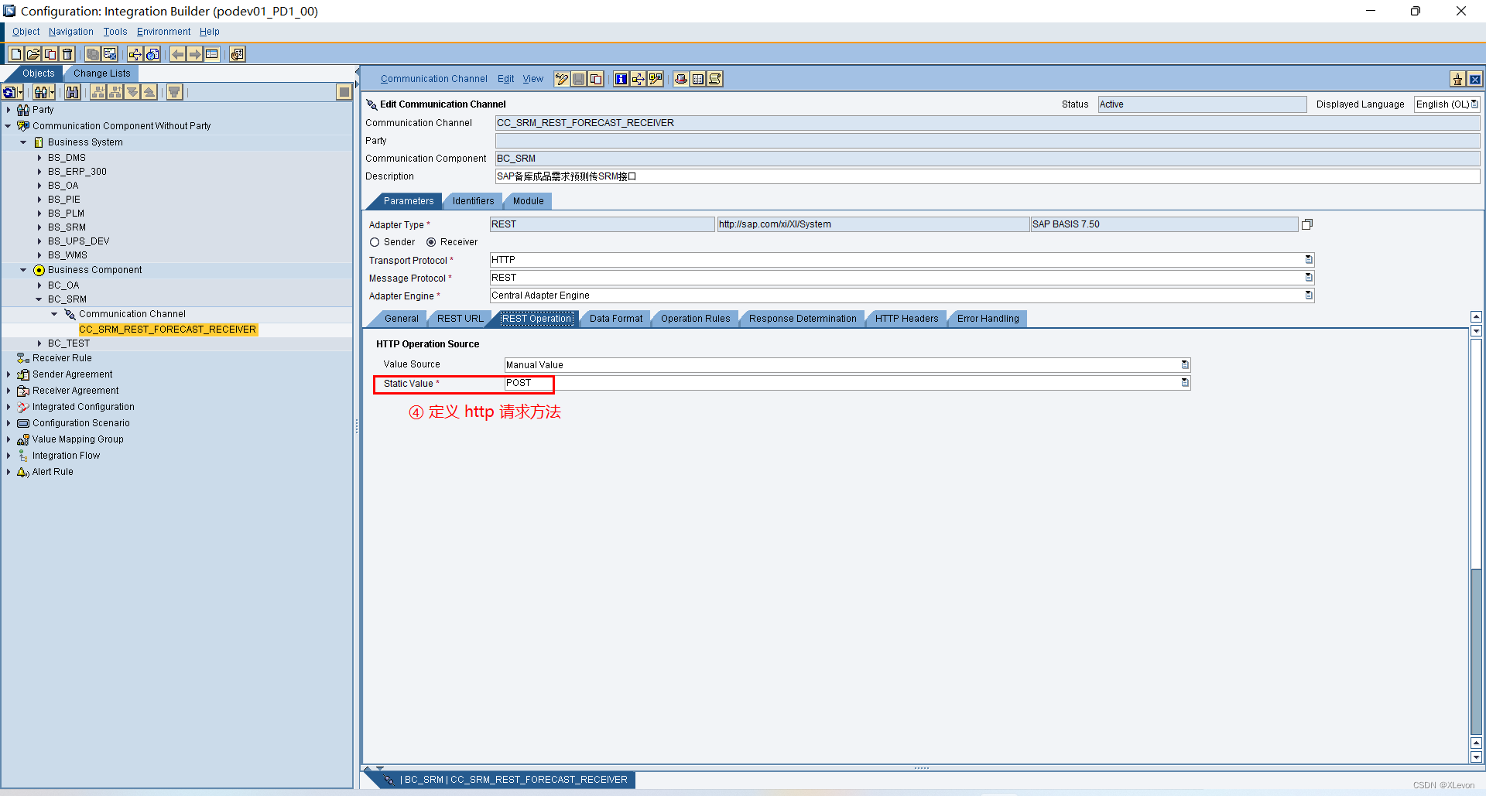Image resolution: width=1486 pixels, height=796 pixels.
Task: Click the adapter type selection icon next to SAP BASIS 7.50
Action: [x=1307, y=224]
